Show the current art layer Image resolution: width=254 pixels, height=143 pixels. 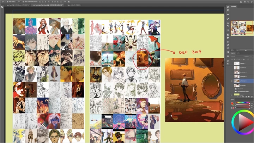click(232, 68)
